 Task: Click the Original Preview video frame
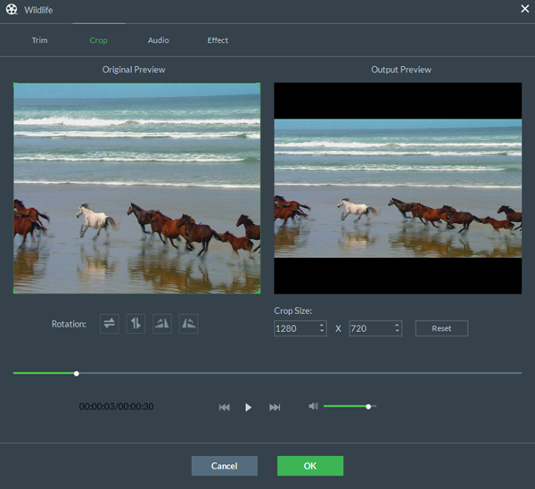point(136,187)
